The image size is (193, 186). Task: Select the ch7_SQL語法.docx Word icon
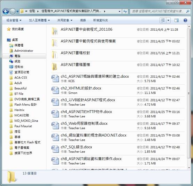55,149
